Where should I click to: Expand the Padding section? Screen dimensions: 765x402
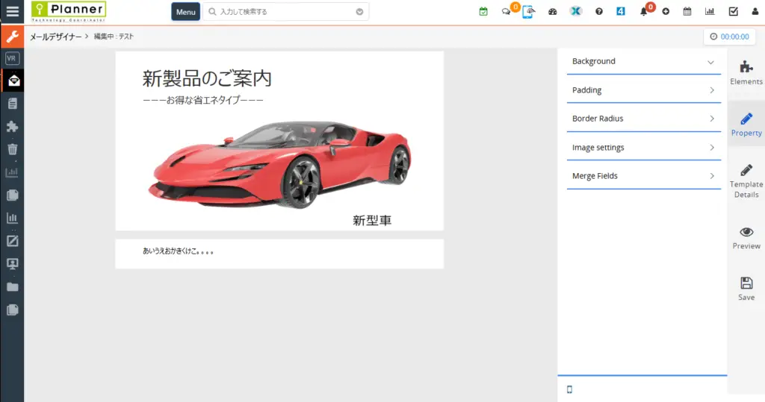pos(643,90)
